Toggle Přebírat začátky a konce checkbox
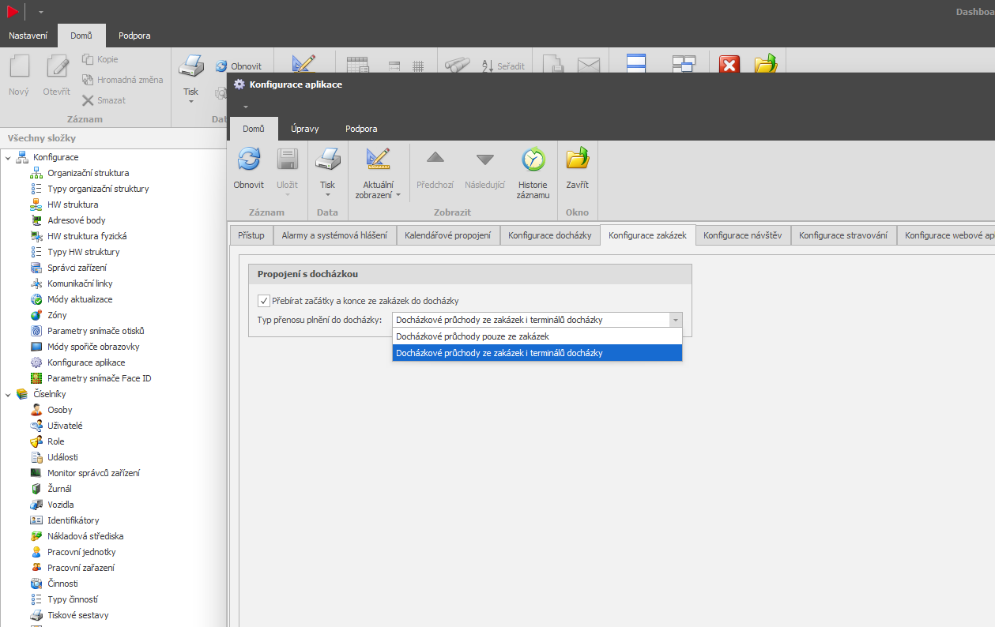Image resolution: width=995 pixels, height=627 pixels. click(x=264, y=301)
